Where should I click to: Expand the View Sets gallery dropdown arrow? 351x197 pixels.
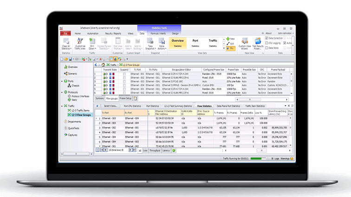224,48
